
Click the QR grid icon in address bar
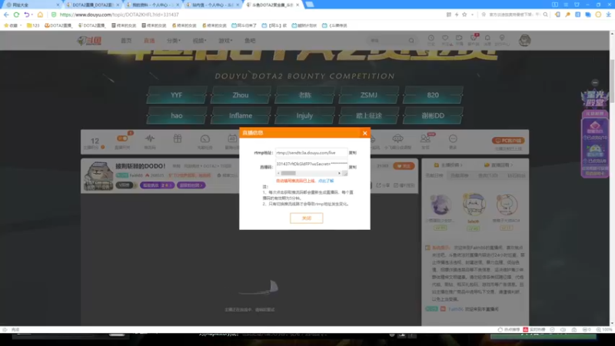click(x=449, y=15)
